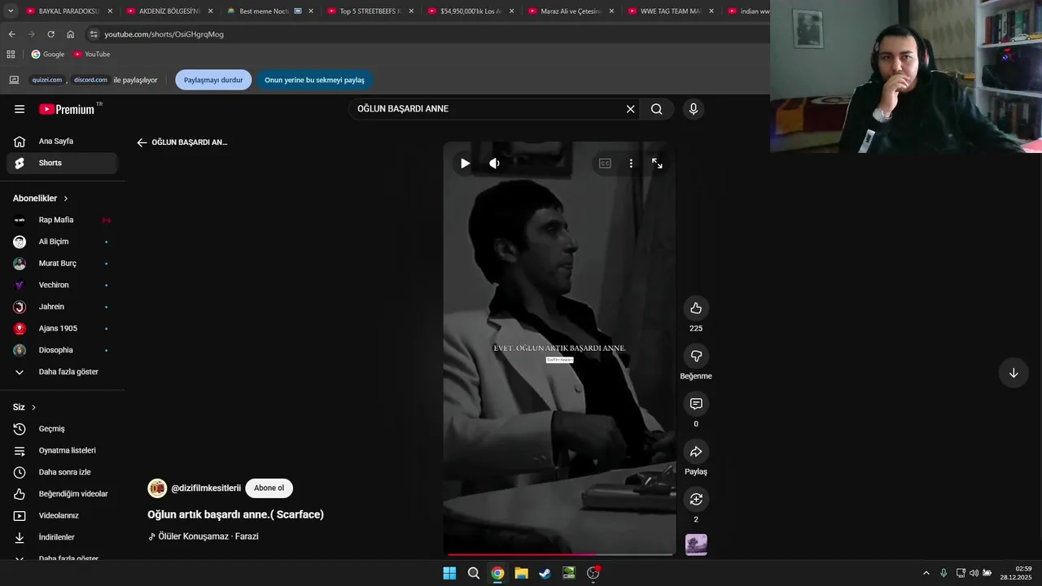Open the Short's three-dot more menu
This screenshot has height=586, width=1042.
coord(631,164)
